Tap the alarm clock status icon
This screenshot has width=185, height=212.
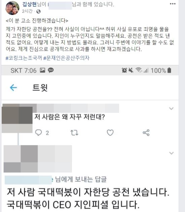pyautogui.click(x=124, y=70)
